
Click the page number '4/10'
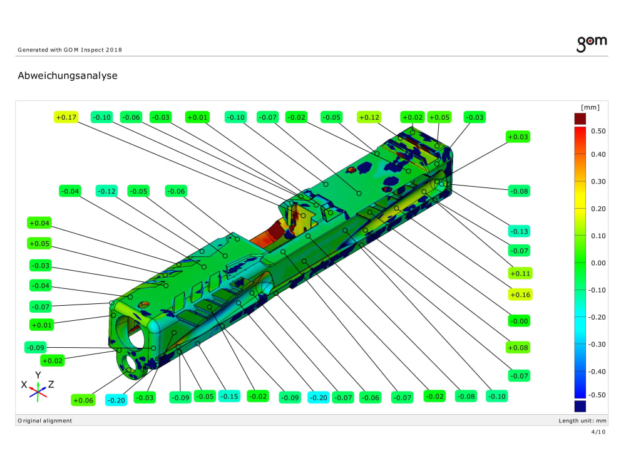click(598, 432)
